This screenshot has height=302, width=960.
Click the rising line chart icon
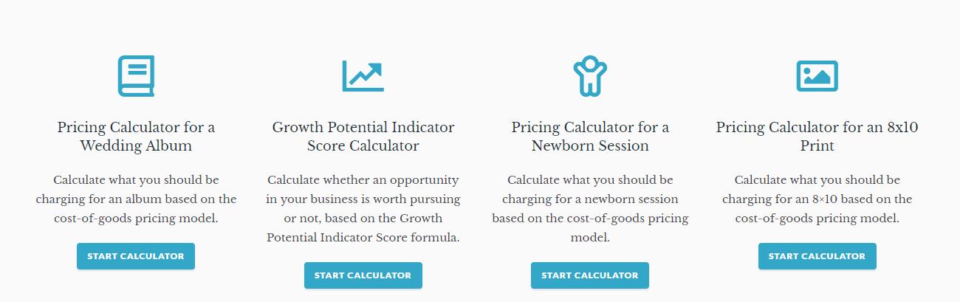point(363,76)
